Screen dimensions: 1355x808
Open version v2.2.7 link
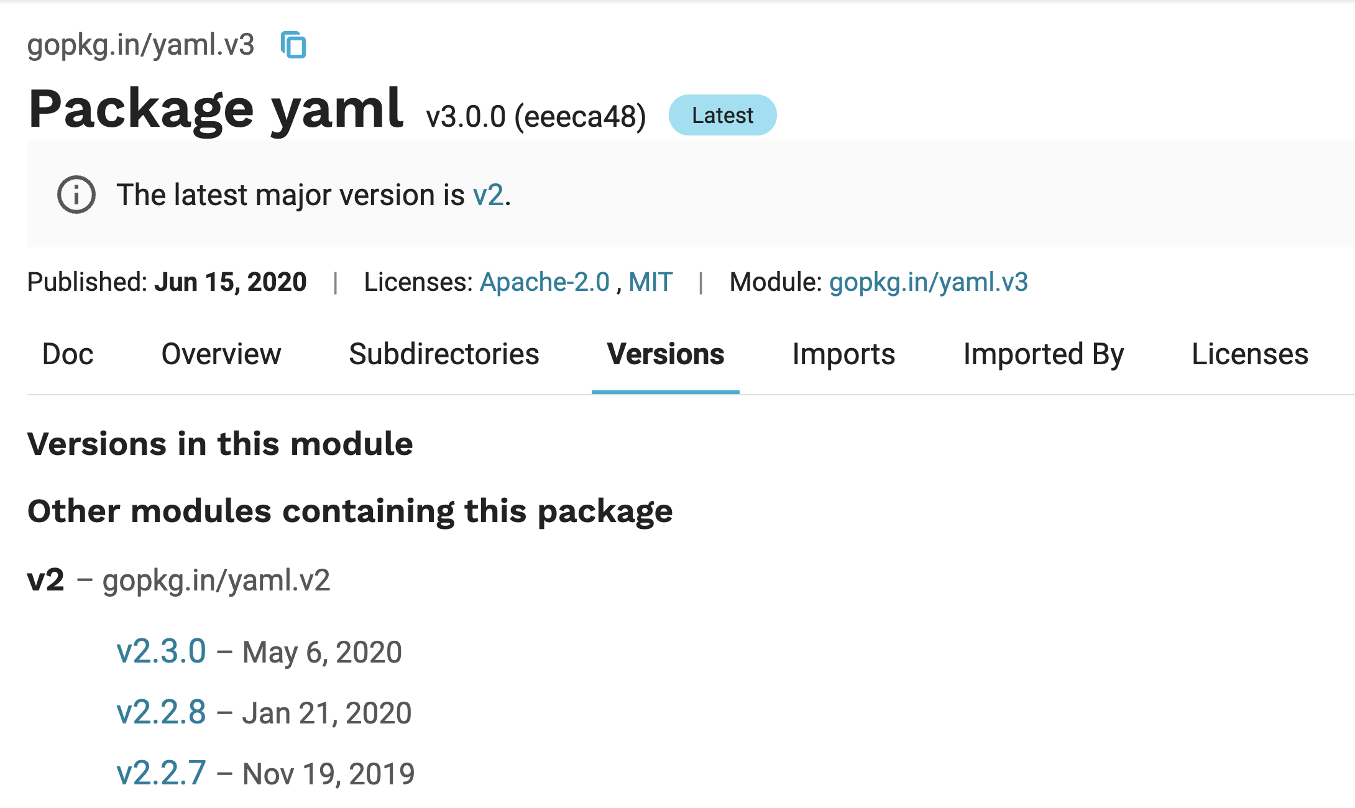click(161, 774)
